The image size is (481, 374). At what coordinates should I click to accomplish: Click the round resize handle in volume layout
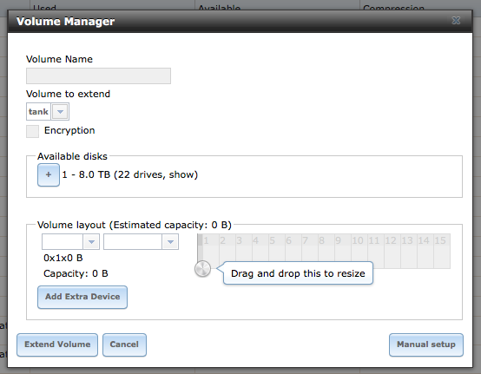202,269
